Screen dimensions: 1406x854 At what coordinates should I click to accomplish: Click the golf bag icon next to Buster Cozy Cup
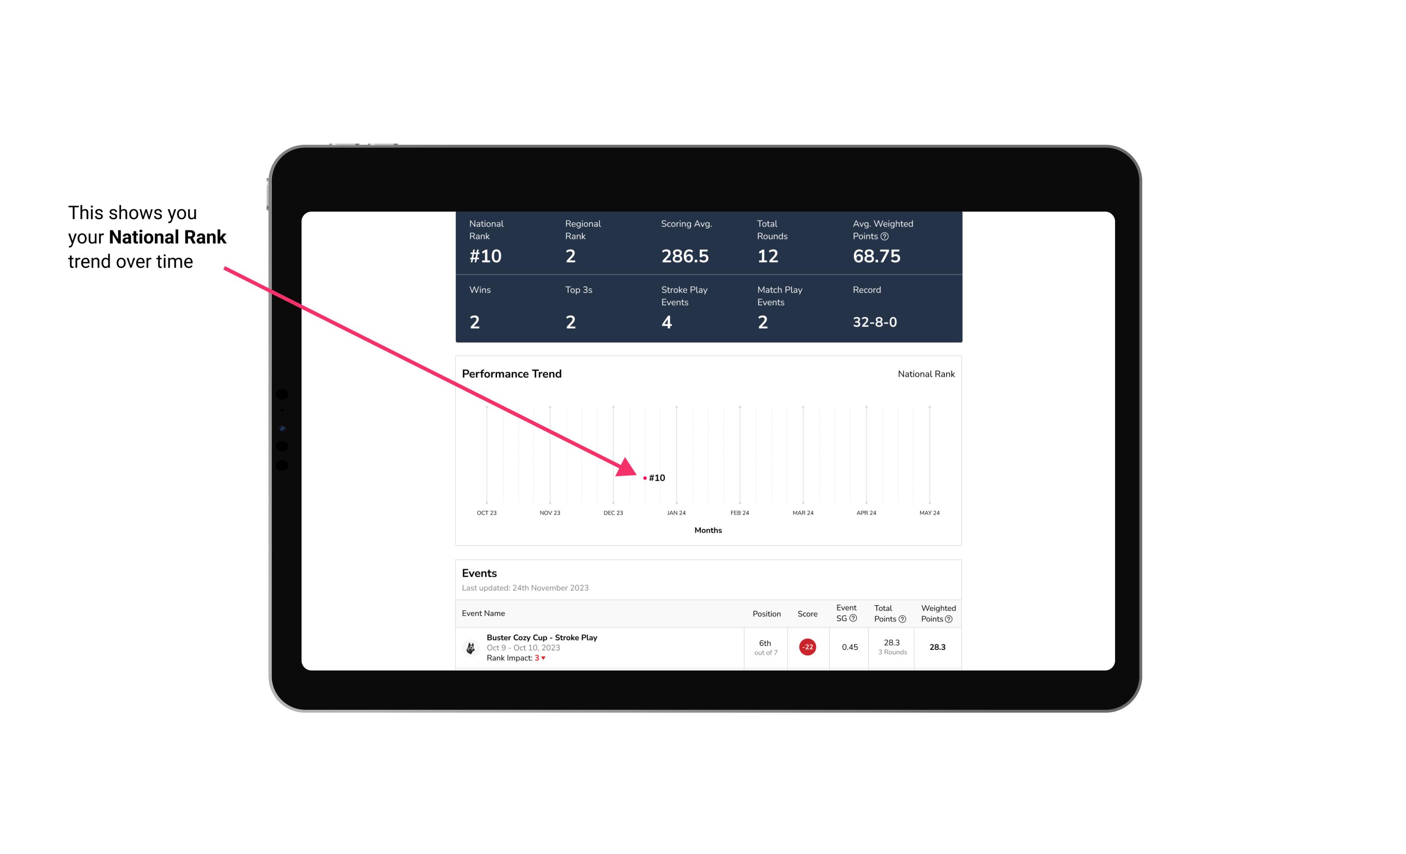pos(471,646)
